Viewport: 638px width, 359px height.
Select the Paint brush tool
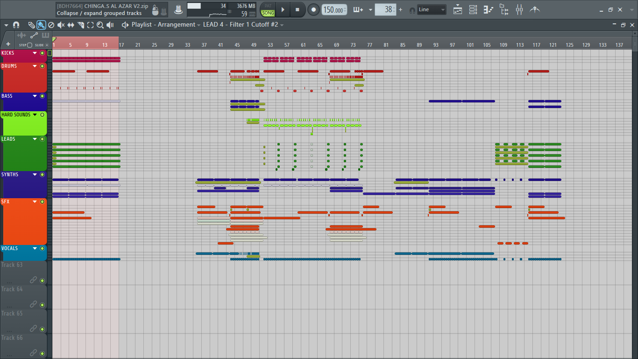click(41, 25)
